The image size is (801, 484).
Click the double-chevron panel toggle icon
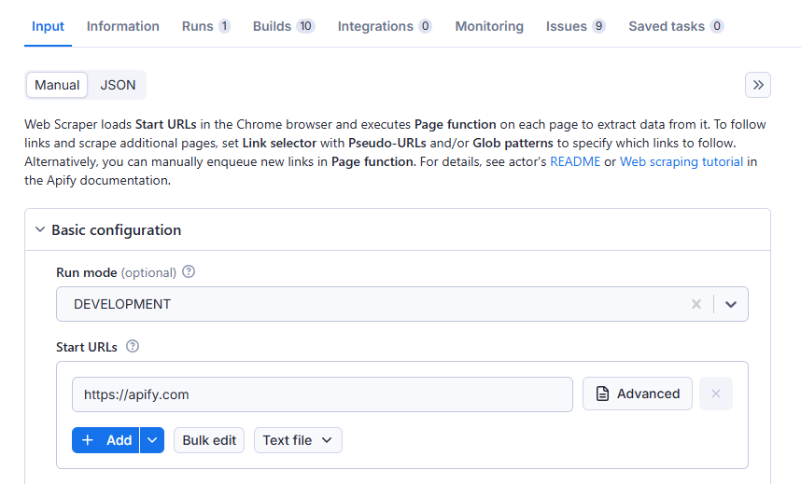tap(758, 85)
